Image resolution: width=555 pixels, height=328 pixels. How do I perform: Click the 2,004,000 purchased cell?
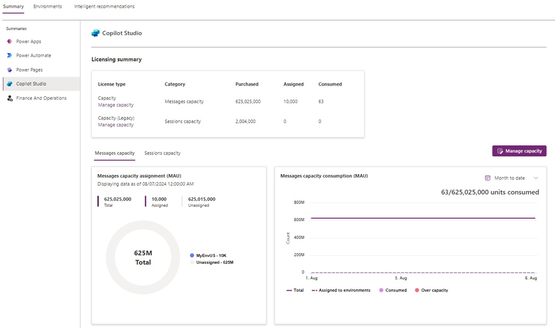point(246,121)
